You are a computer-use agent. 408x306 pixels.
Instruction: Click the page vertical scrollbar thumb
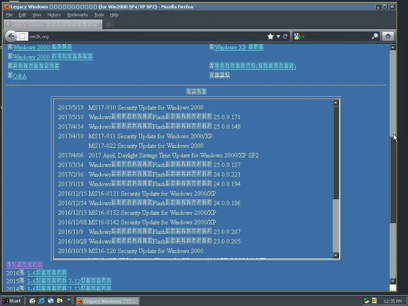click(x=392, y=180)
